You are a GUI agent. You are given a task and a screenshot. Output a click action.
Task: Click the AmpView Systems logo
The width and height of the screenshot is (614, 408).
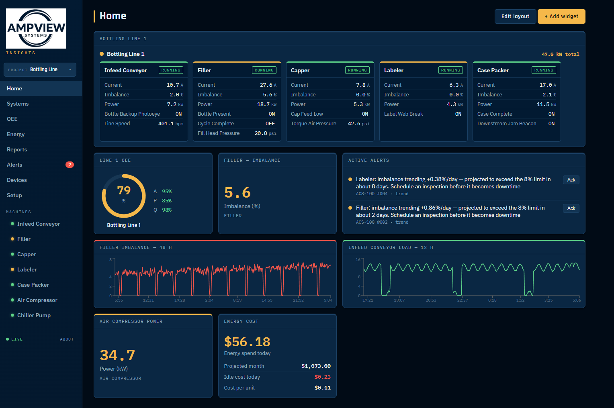click(x=36, y=29)
